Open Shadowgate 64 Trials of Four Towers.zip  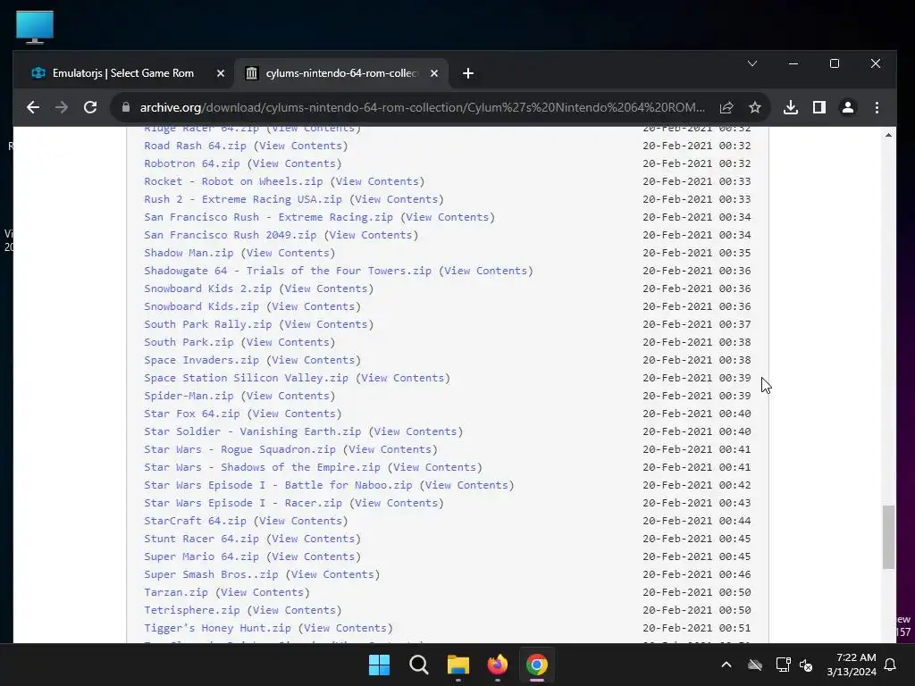(x=288, y=271)
